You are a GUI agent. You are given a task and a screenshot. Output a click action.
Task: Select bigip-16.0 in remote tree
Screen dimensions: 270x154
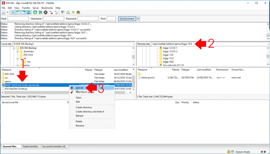[x=168, y=62]
